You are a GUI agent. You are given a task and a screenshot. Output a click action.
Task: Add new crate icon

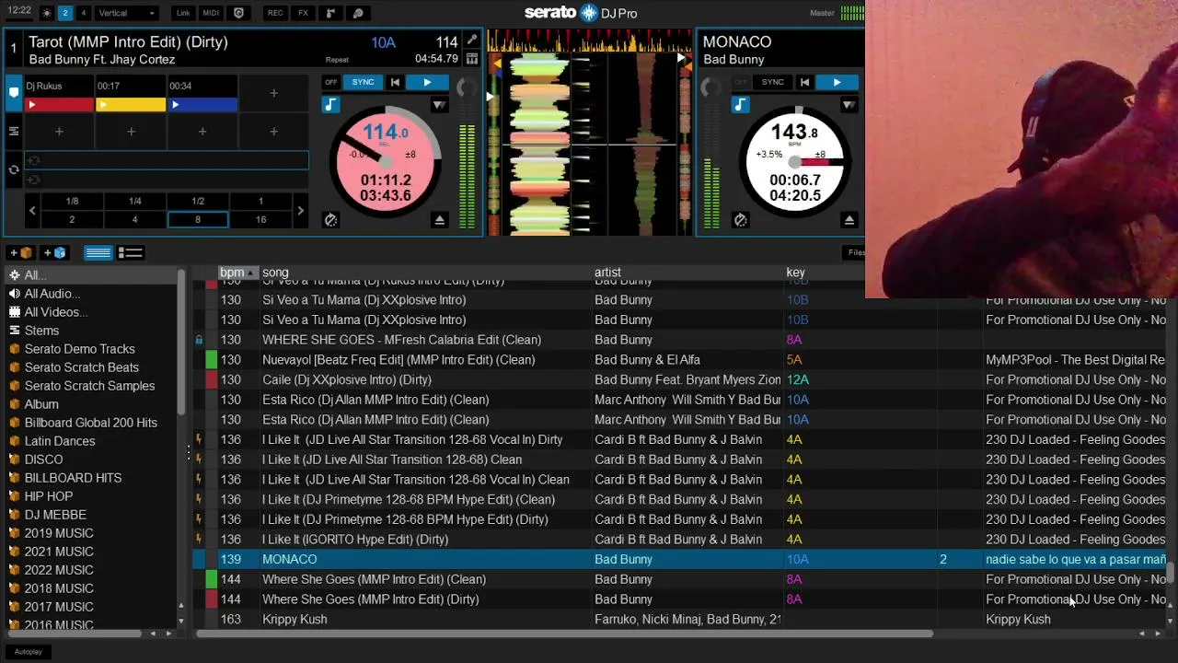coord(21,252)
